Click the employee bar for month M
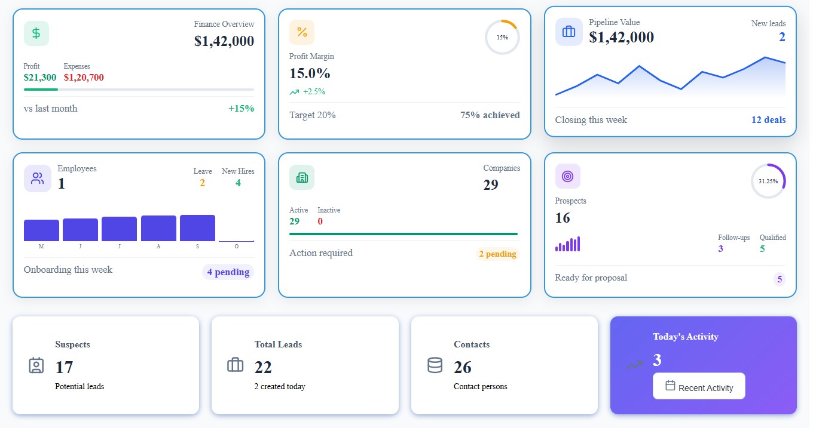This screenshot has height=428, width=813. coord(41,230)
